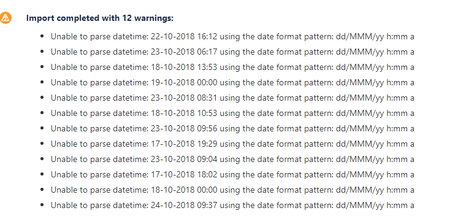Click the date pattern text in the first warning

click(x=375, y=36)
